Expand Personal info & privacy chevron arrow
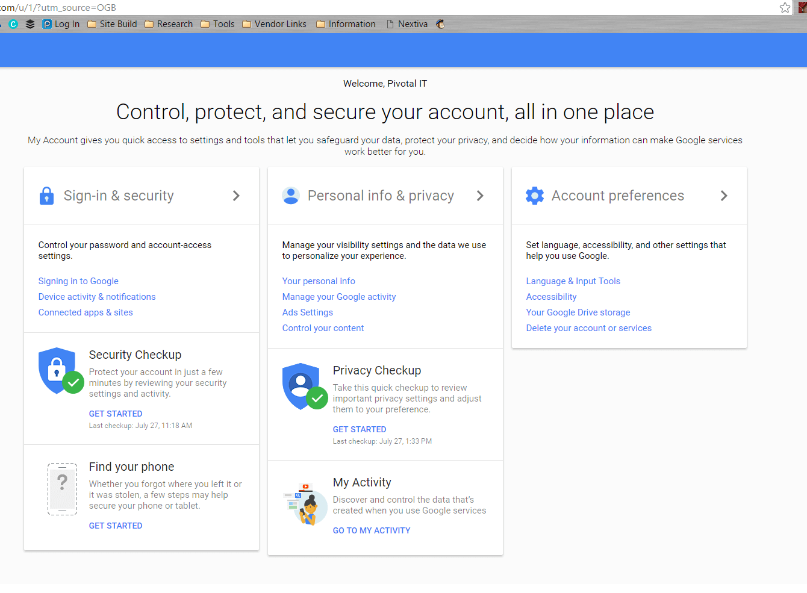This screenshot has width=807, height=593. coord(480,196)
